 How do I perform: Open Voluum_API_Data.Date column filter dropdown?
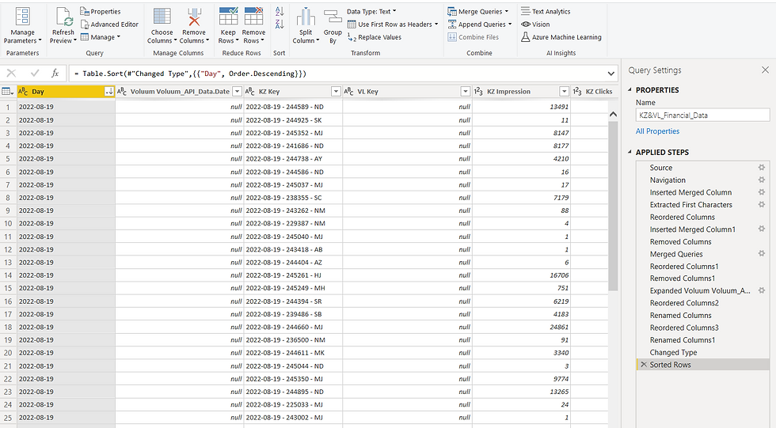[237, 92]
